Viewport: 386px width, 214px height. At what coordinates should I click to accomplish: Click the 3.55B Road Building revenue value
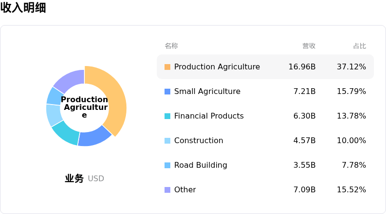point(304,165)
